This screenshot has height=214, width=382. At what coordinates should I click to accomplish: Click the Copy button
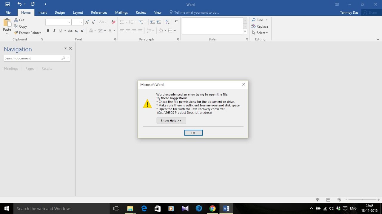click(x=20, y=26)
